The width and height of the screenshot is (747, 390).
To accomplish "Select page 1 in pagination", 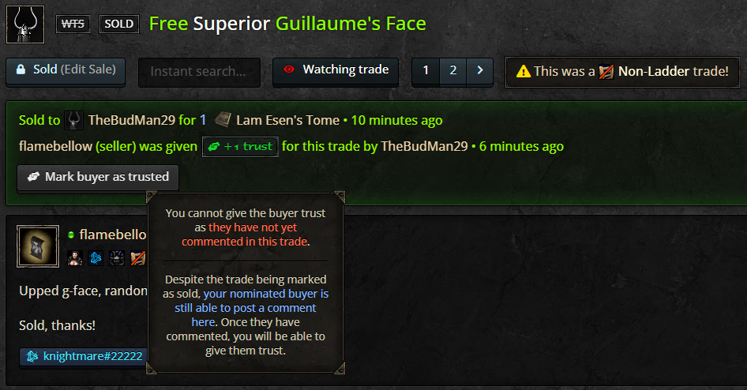I will (x=426, y=71).
